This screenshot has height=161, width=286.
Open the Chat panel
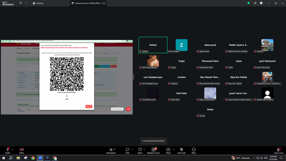(x=127, y=151)
